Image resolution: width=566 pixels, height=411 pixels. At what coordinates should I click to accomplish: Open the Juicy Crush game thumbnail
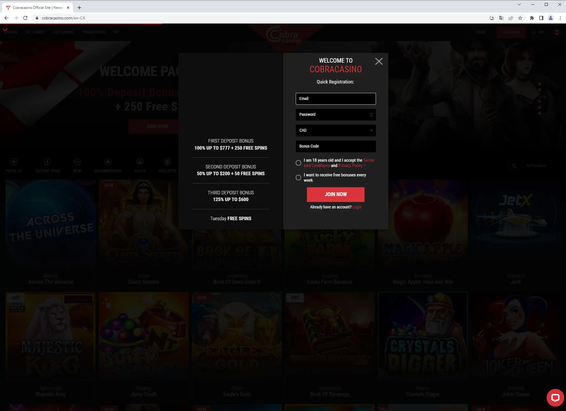[x=144, y=337]
